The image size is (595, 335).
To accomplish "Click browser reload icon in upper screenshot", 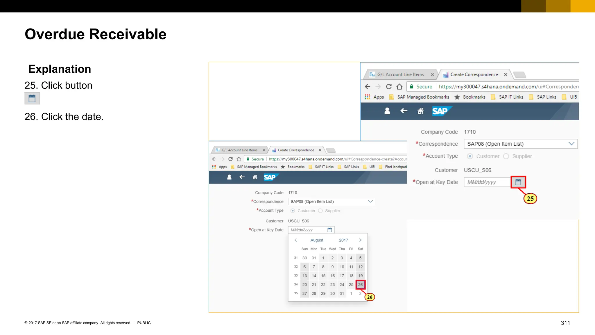I will [x=388, y=87].
